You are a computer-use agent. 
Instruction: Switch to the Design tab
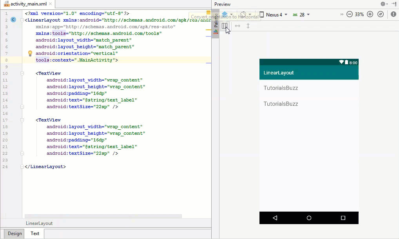coord(14,234)
